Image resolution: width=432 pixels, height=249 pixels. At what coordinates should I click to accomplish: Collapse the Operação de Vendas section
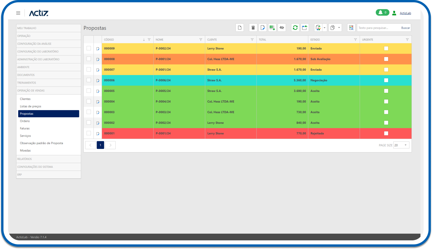coord(48,90)
